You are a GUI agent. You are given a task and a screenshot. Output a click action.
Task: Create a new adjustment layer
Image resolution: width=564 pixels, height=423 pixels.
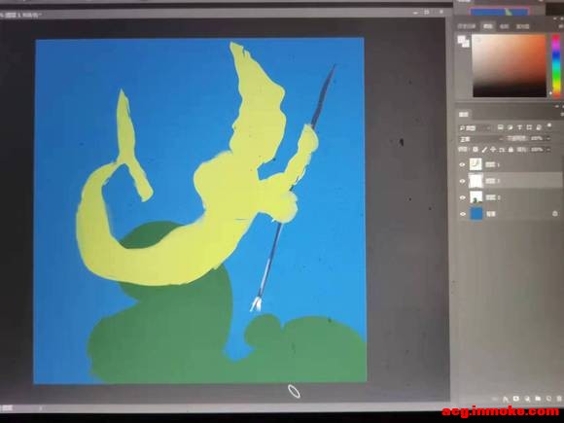pyautogui.click(x=527, y=399)
